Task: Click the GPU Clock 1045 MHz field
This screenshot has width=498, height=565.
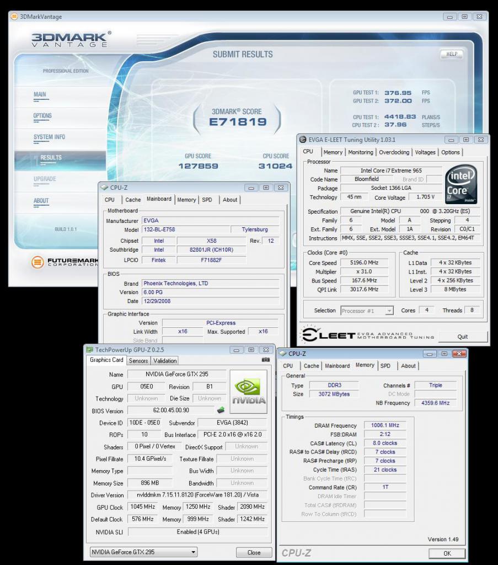Action: coord(143,507)
